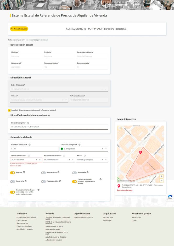The width and height of the screenshot is (174, 246).
Task: Open Organización institucional footer link
Action: pyautogui.click(x=26, y=217)
